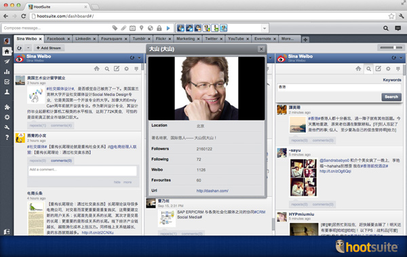407x257 pixels.
Task: Attach a file using the paperclip icon
Action: pyautogui.click(x=123, y=28)
